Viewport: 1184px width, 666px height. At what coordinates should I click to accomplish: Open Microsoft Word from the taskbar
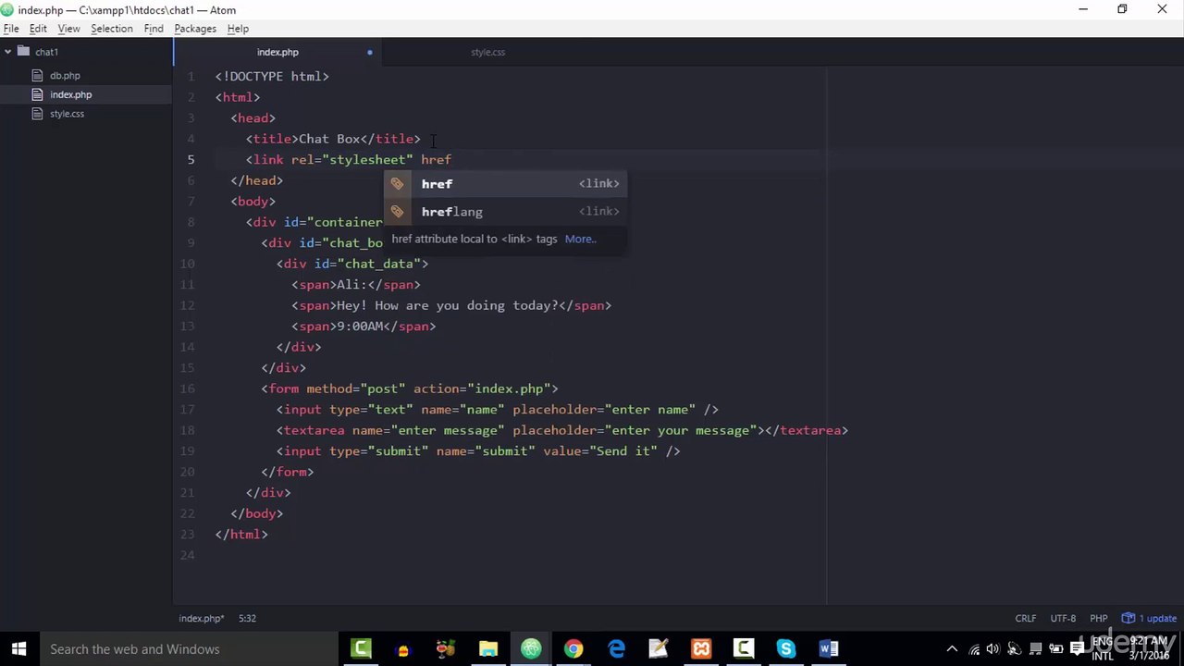828,648
